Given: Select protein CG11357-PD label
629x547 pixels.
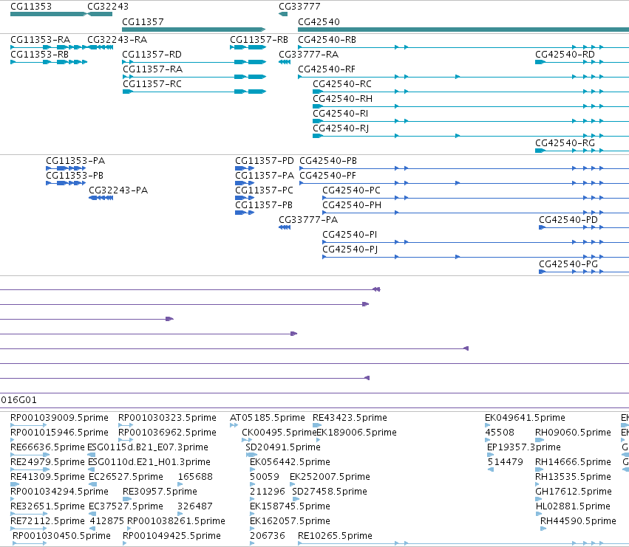Looking at the screenshot, I should 265,161.
